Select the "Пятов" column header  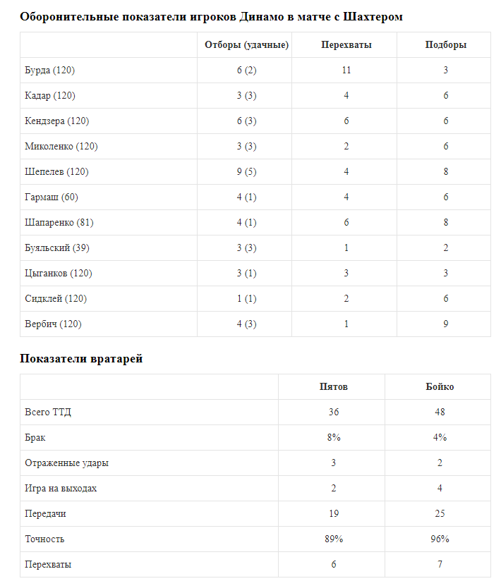[x=333, y=387]
